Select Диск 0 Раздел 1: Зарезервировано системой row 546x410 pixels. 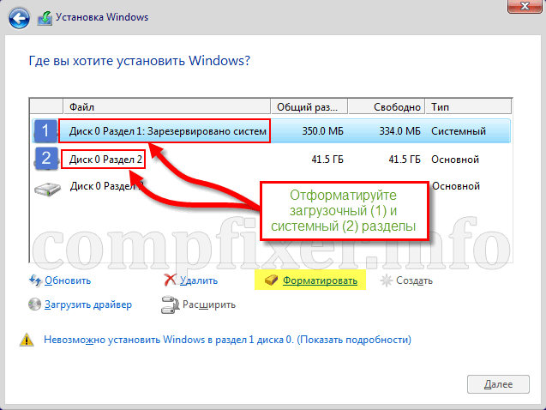[x=271, y=131]
